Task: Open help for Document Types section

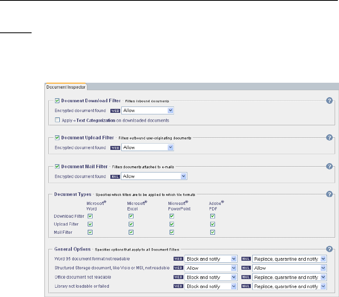Action: (329, 194)
